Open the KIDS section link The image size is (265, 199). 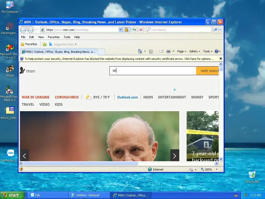pyautogui.click(x=58, y=104)
